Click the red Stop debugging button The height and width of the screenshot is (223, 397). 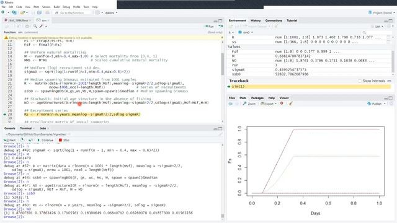click(x=64, y=140)
